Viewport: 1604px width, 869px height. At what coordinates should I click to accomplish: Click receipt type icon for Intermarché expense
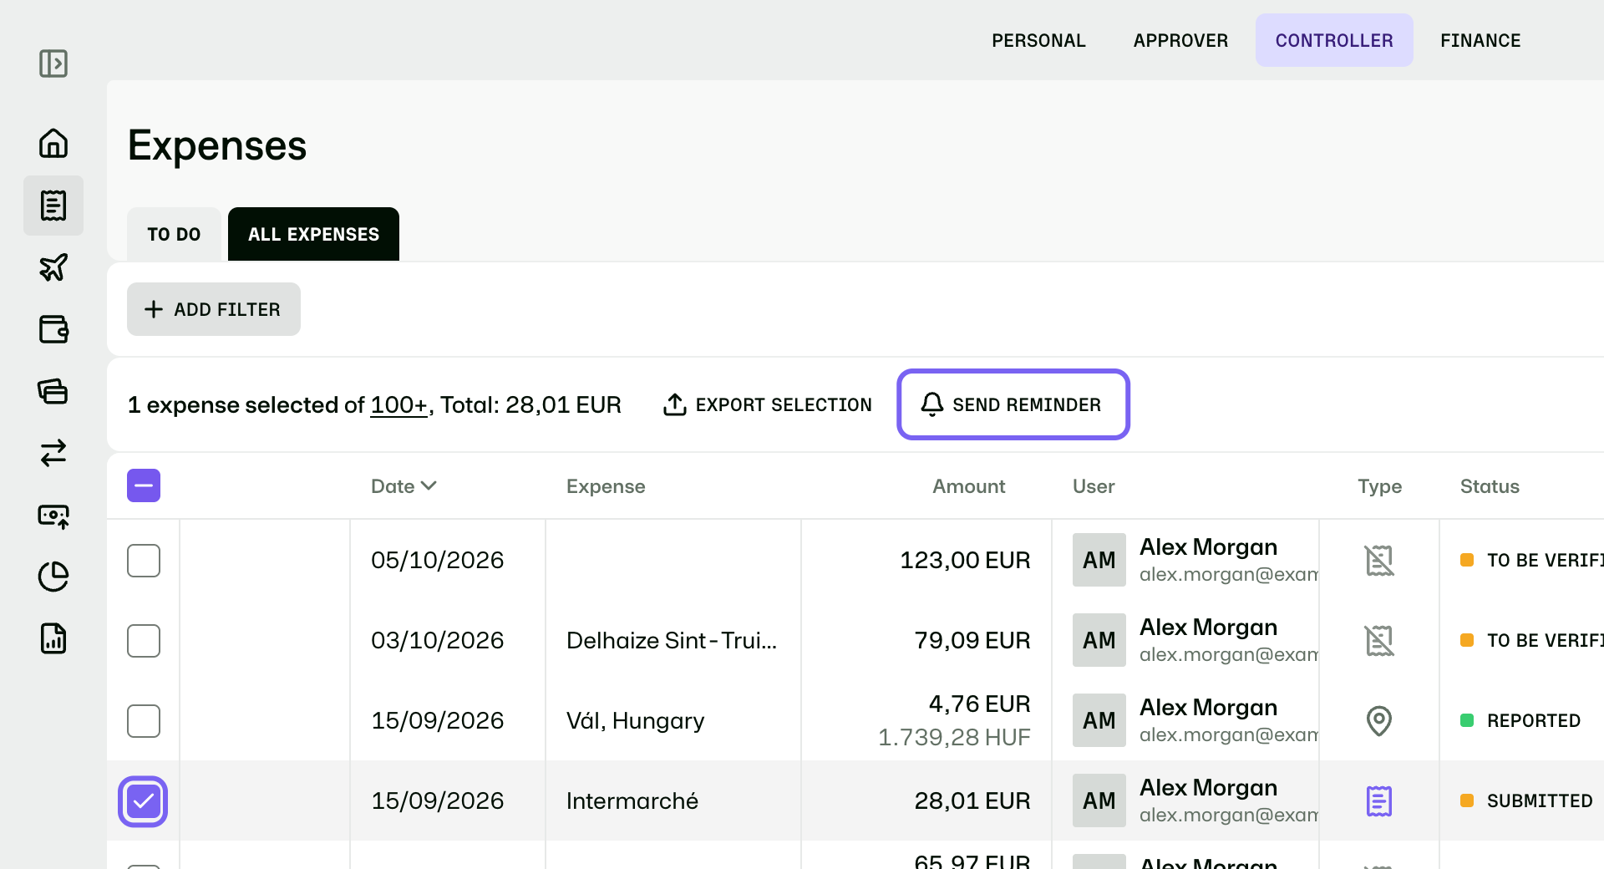pos(1379,800)
